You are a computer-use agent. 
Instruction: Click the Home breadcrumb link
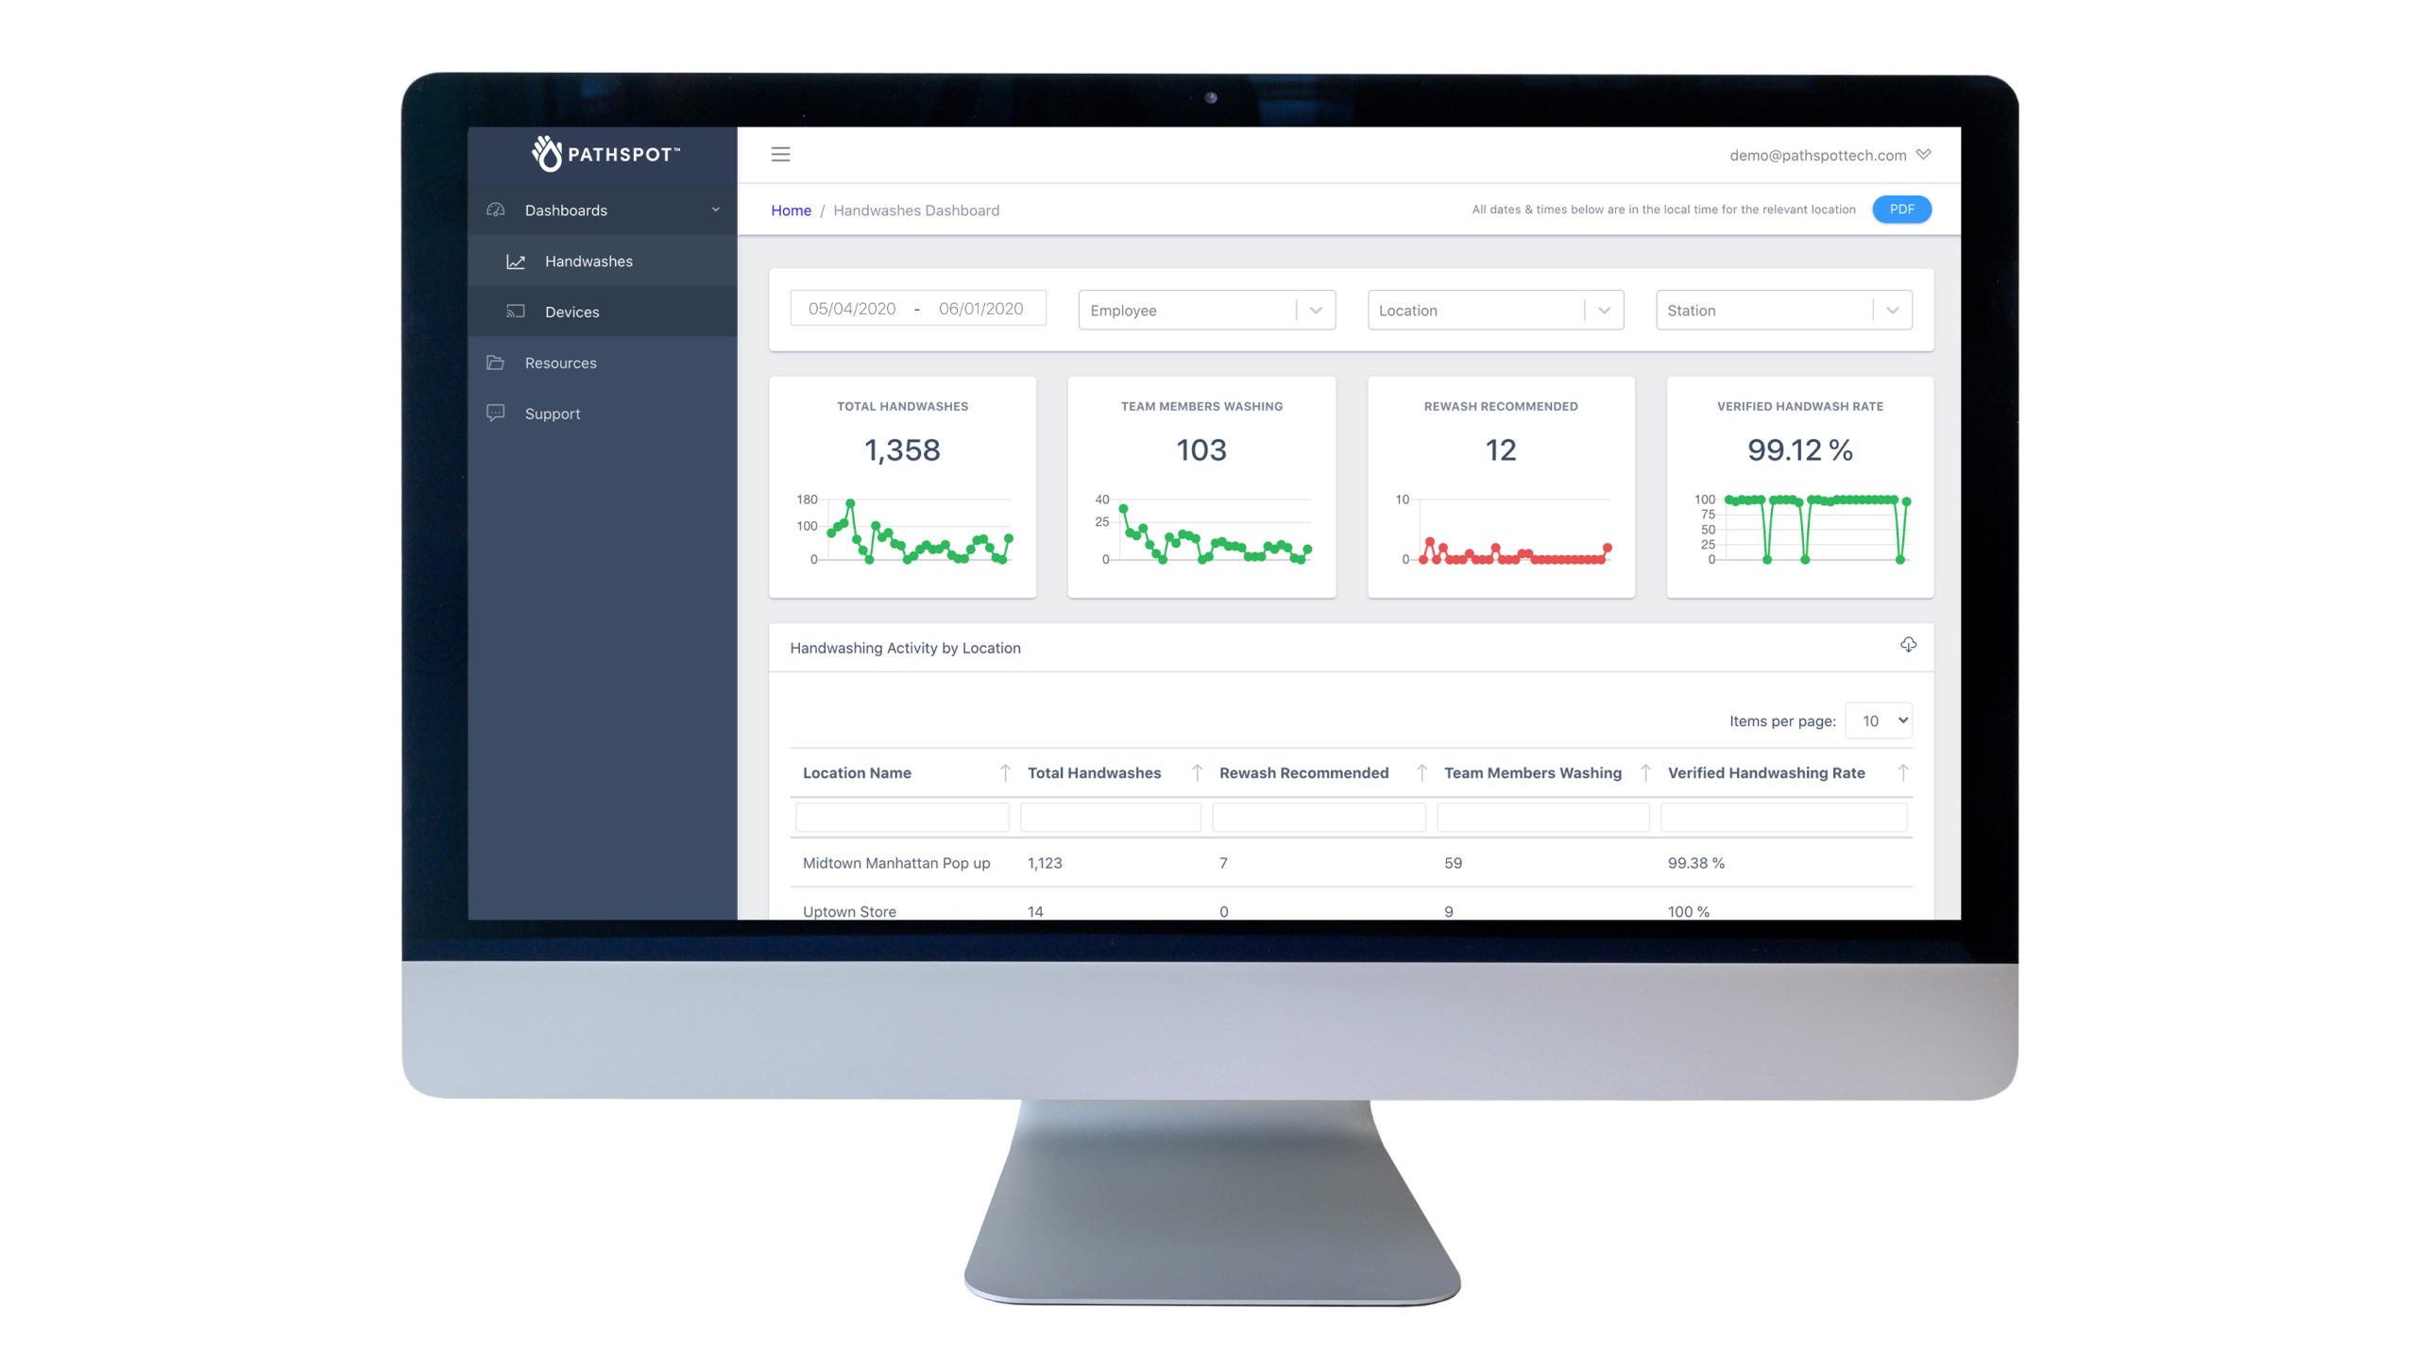point(789,208)
